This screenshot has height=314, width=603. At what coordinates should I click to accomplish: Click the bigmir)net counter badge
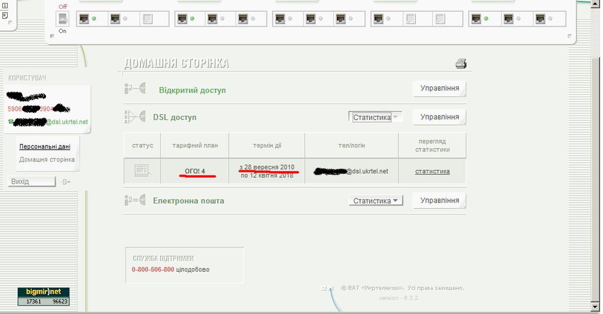click(x=43, y=296)
